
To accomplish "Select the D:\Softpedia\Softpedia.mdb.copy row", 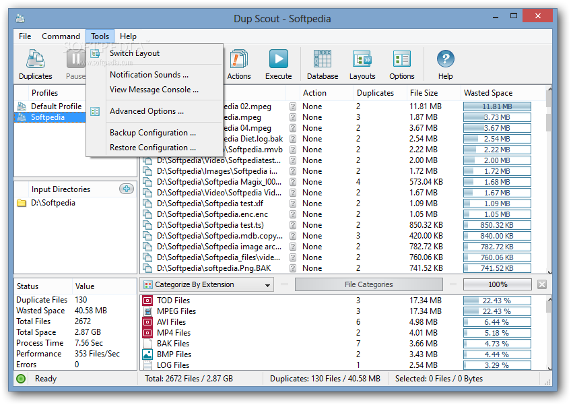I will 342,236.
